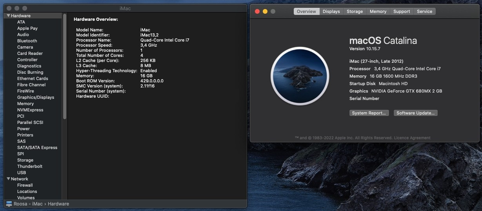Image resolution: width=482 pixels, height=211 pixels.
Task: Click the System Report button
Action: coord(369,113)
